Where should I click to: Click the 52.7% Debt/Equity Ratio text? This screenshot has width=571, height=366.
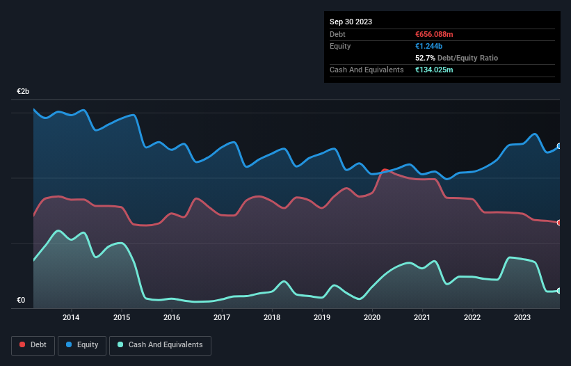pyautogui.click(x=457, y=58)
